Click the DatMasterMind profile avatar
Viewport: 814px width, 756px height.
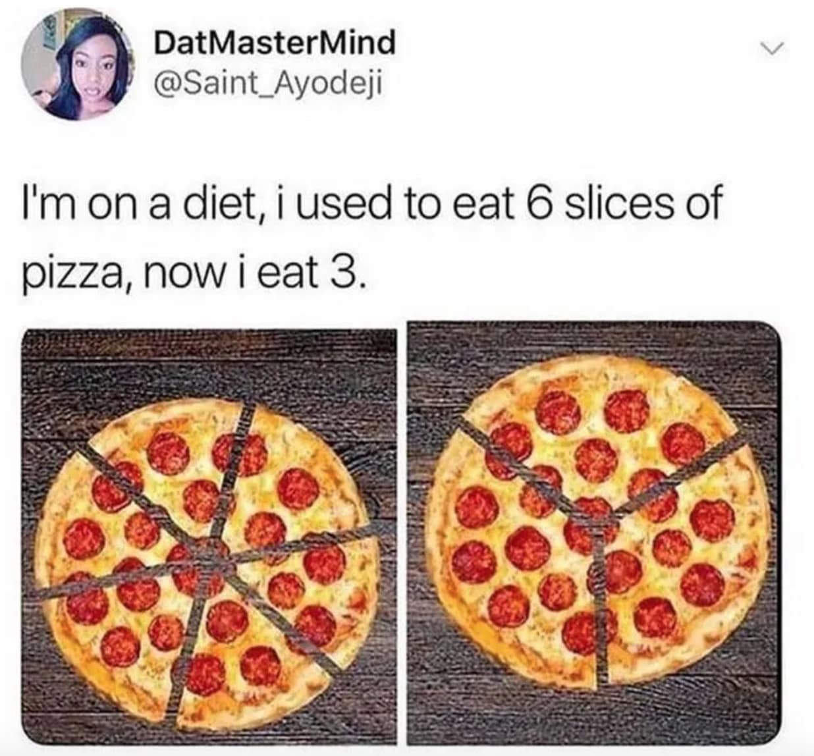78,64
